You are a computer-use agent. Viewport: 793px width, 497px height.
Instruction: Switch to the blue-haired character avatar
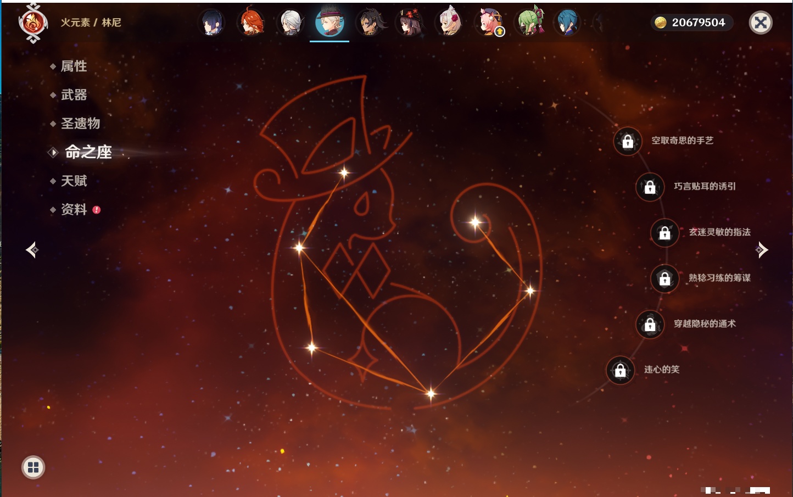[567, 23]
